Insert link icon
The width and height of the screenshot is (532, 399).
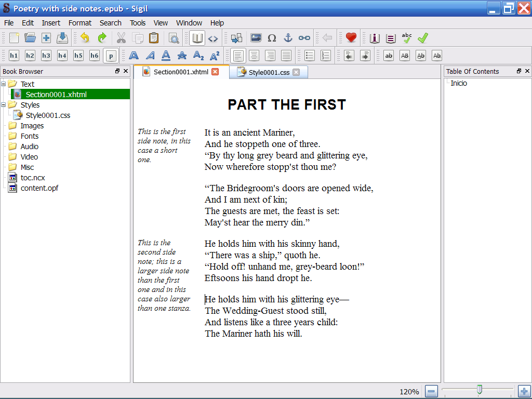pyautogui.click(x=304, y=38)
